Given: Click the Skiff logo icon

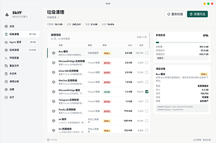Looking at the screenshot, I should 7,15.
